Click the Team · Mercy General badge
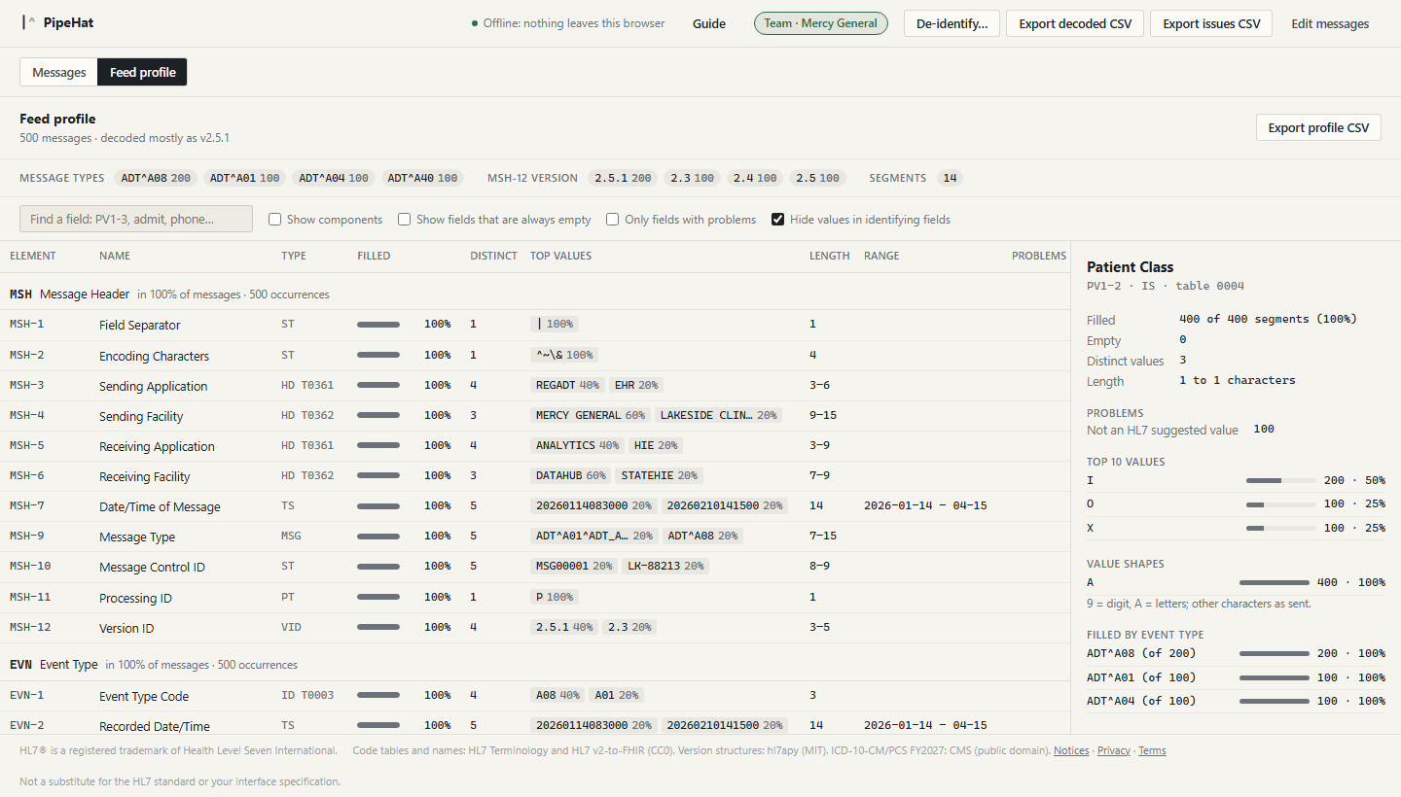Image resolution: width=1401 pixels, height=797 pixels. pos(821,23)
